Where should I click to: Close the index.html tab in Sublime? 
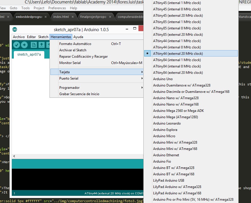click(x=73, y=17)
